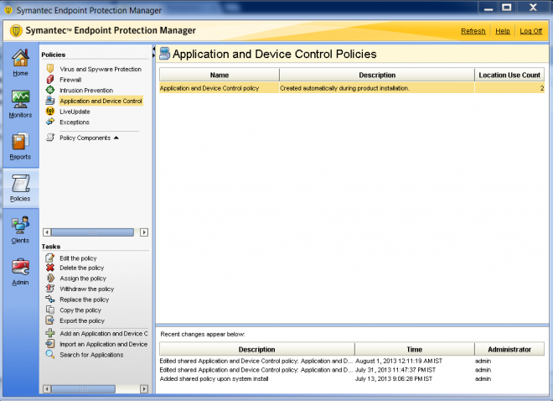Screen dimensions: 553x401
Task: Open the Clients section icon
Action: point(20,225)
